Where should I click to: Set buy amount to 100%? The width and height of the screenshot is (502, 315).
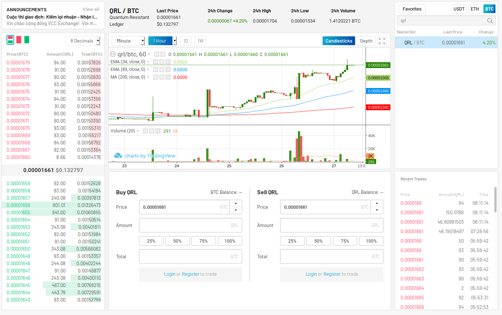coord(230,241)
